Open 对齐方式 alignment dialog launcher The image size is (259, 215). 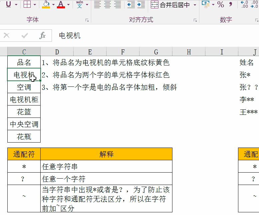coord(195,20)
